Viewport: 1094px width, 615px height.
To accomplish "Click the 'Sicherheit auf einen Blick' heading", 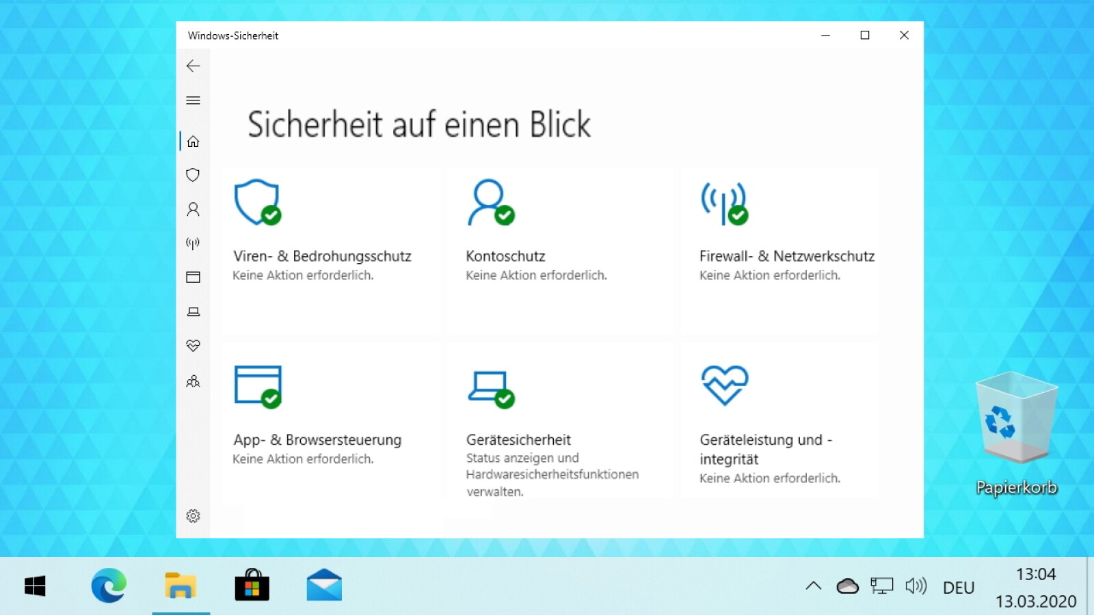I will [418, 124].
